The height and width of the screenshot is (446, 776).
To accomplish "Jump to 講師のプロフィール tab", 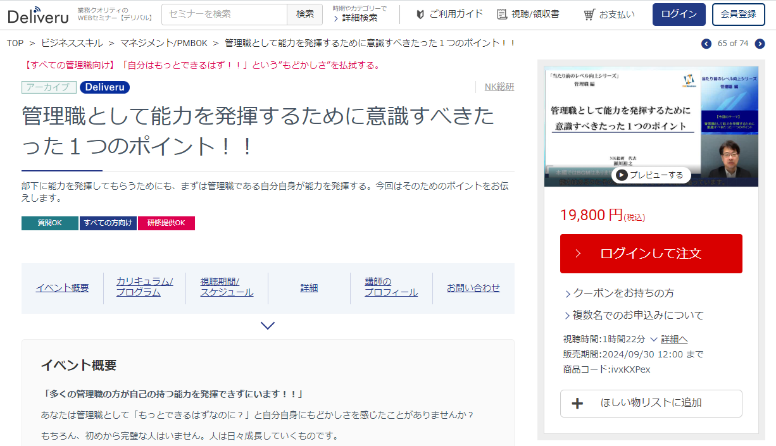I will (391, 287).
